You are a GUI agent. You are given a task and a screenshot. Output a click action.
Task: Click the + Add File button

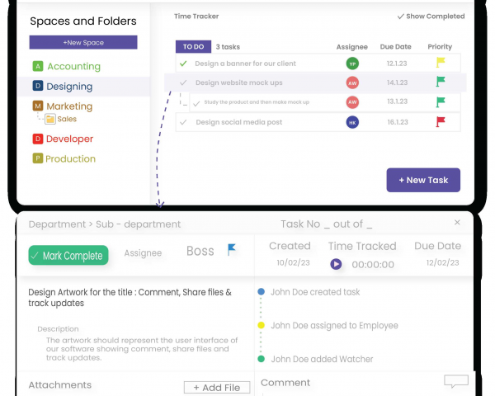[216, 388]
